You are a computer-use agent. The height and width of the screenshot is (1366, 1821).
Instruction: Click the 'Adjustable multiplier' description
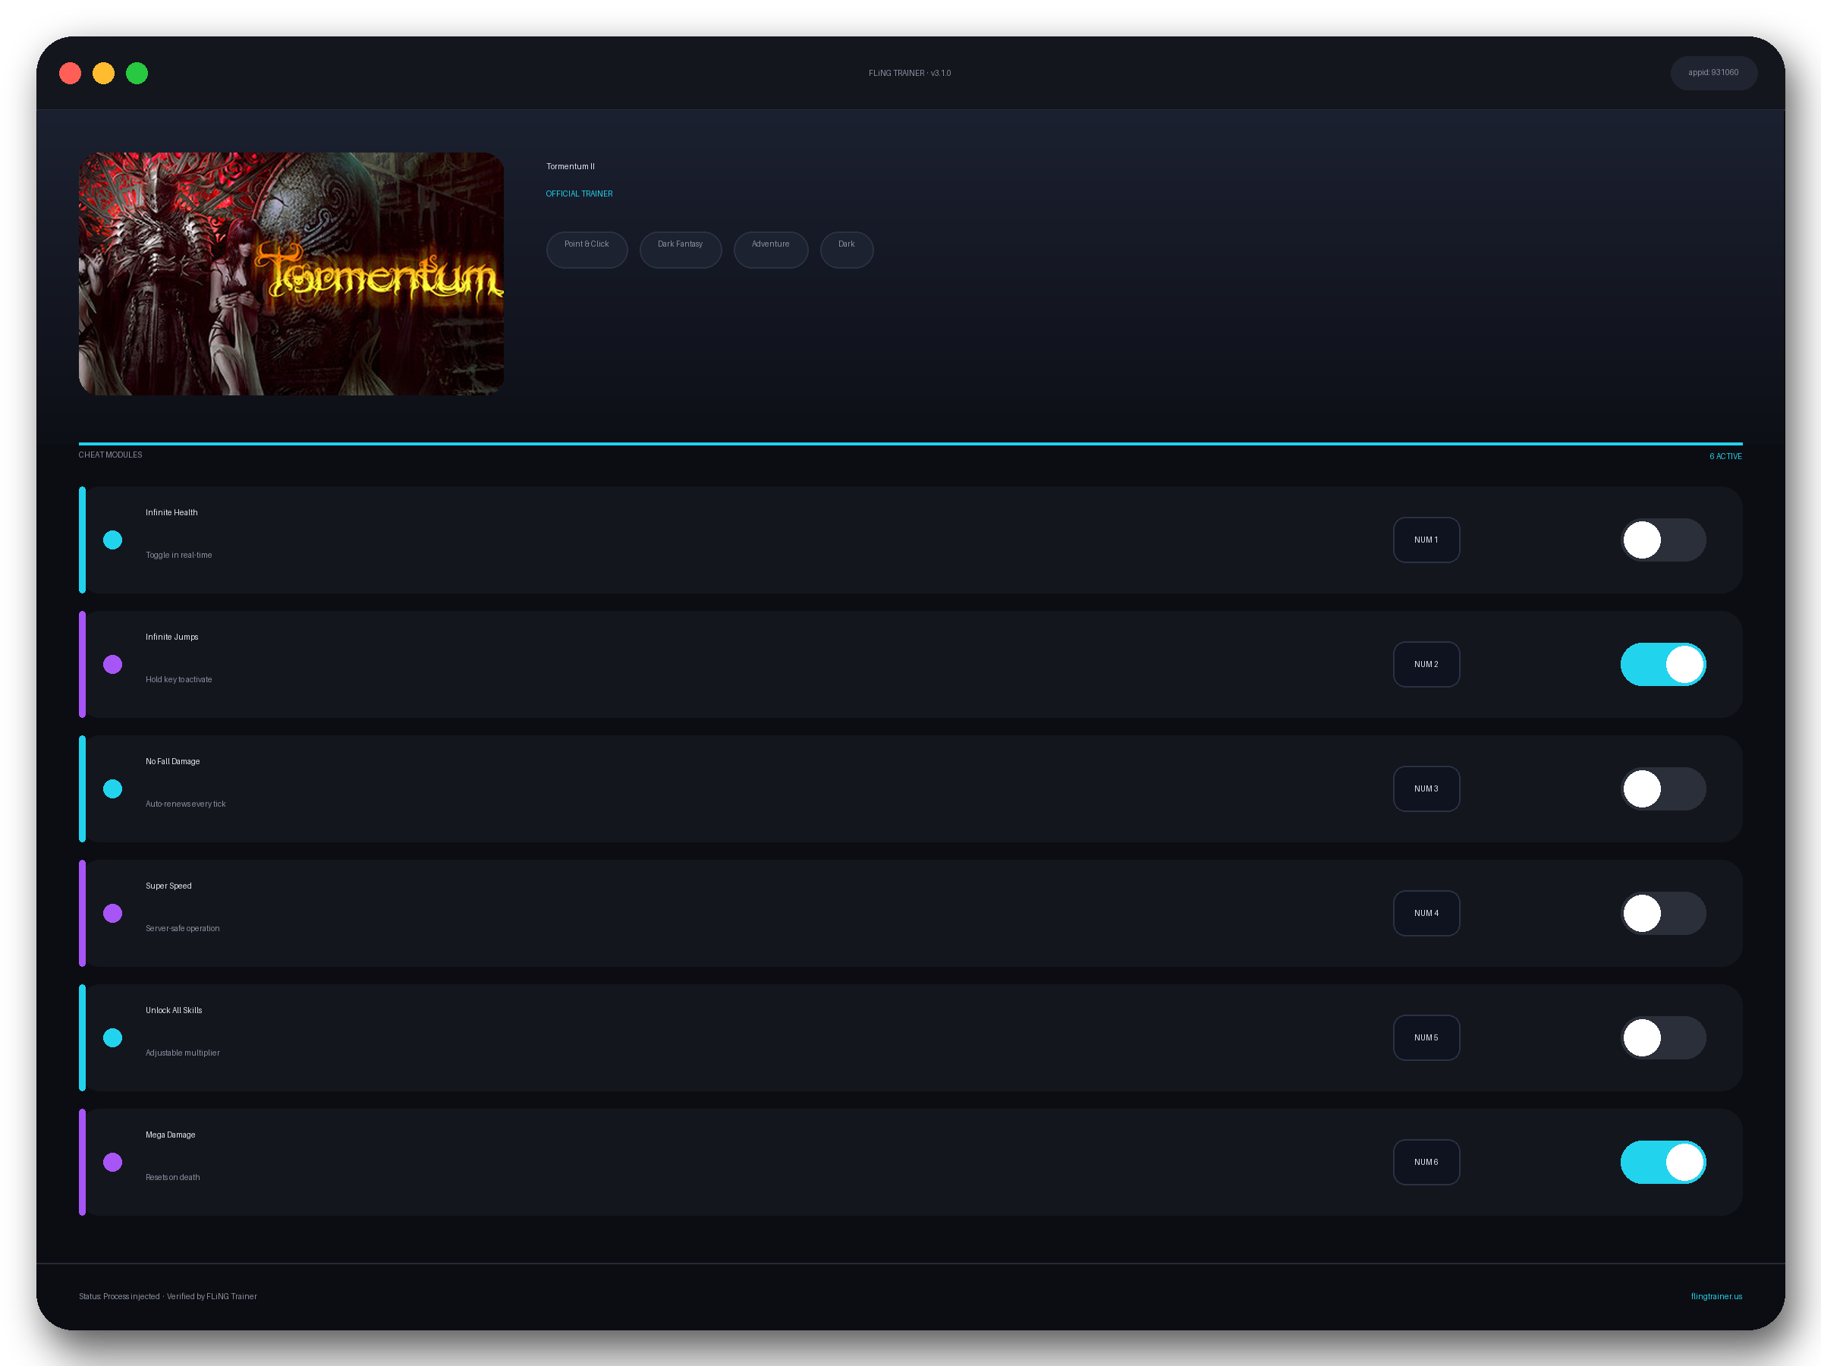coord(182,1053)
